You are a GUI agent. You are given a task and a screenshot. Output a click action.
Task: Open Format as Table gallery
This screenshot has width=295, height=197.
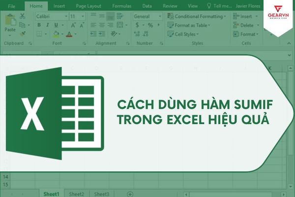pos(189,25)
